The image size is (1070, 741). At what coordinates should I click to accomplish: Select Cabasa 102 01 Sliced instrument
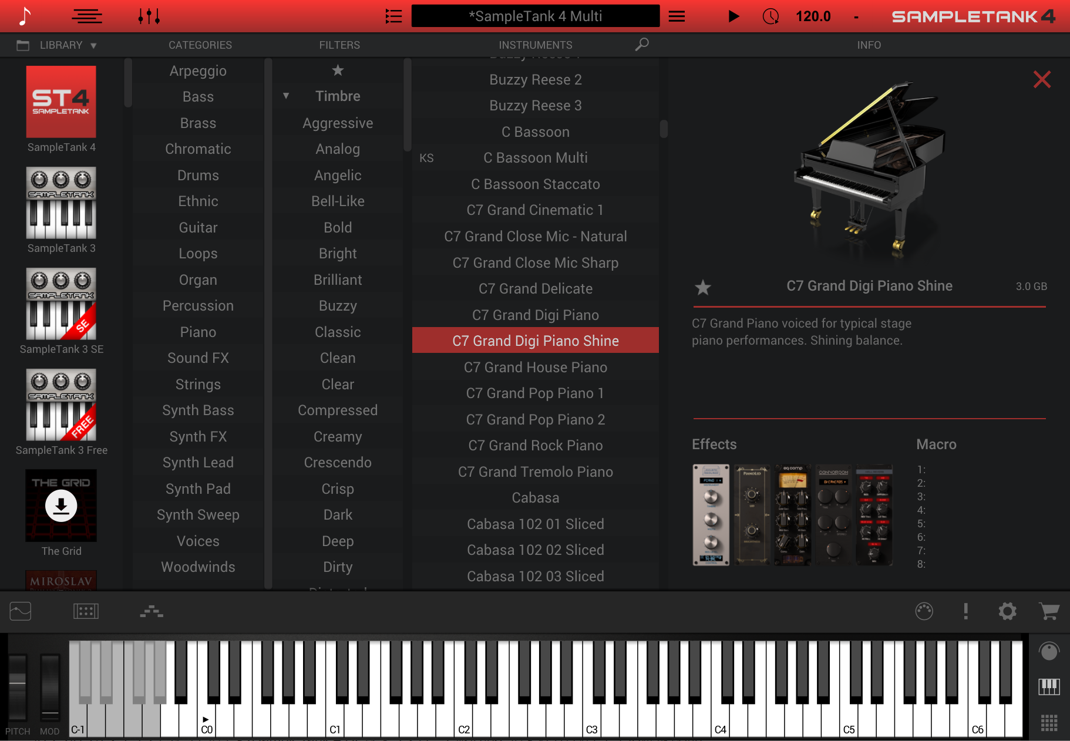(x=536, y=524)
